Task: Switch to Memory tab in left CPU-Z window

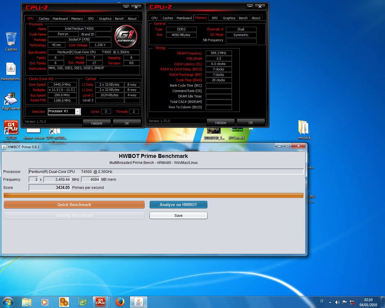Action: pos(77,19)
